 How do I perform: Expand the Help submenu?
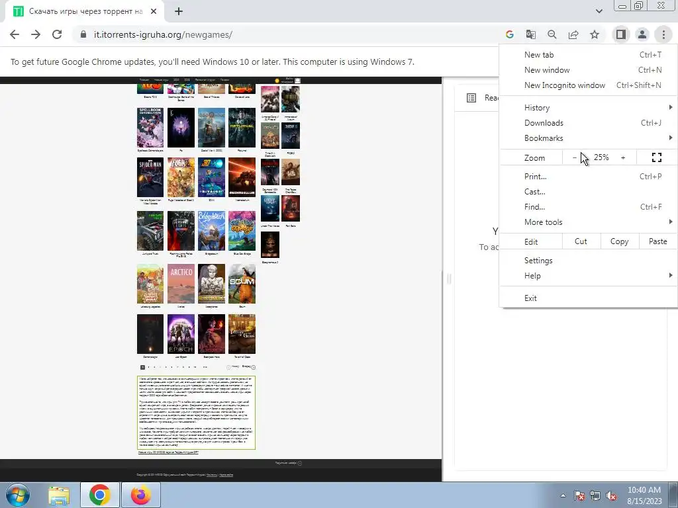(588, 276)
